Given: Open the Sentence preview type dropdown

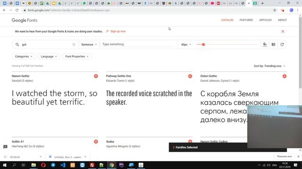Looking at the screenshot, I should (x=89, y=45).
